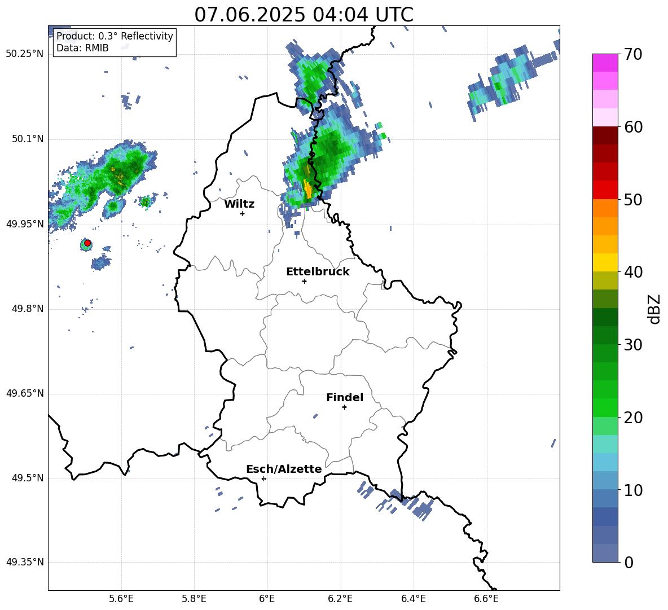This screenshot has width=668, height=610.
Task: Click the 49.65°N latitude label
Action: pyautogui.click(x=25, y=393)
